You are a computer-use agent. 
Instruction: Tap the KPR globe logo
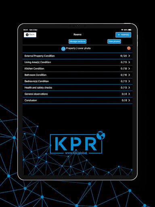pyautogui.click(x=101, y=135)
